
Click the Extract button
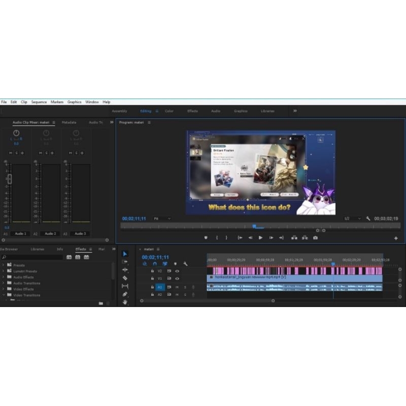[305, 238]
